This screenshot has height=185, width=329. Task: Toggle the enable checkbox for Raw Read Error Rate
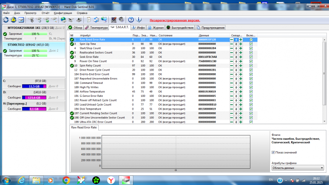251,39
